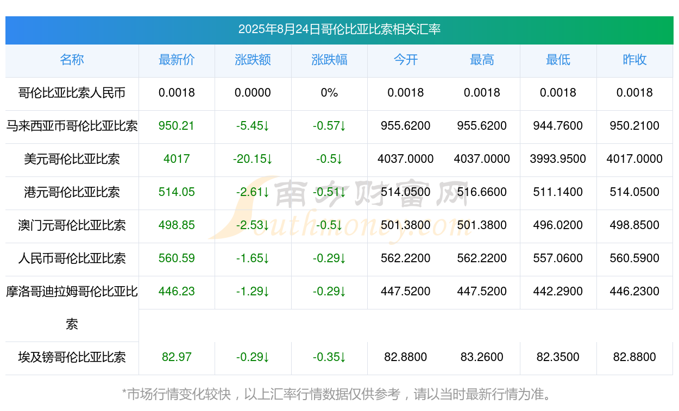679x411 pixels.
Task: Click the latest price 950.21
Action: pyautogui.click(x=177, y=126)
